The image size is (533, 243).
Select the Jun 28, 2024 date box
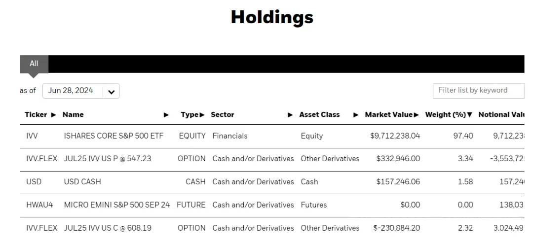[81, 91]
